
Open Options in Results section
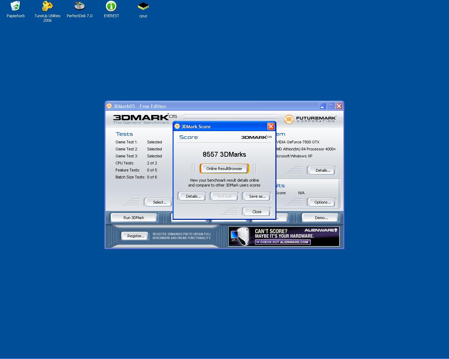click(322, 202)
